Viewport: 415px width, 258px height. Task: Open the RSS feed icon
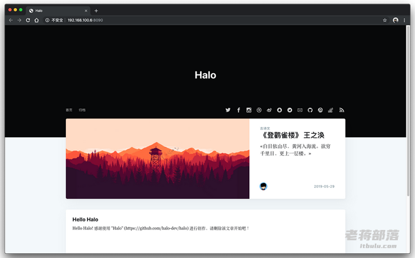342,110
